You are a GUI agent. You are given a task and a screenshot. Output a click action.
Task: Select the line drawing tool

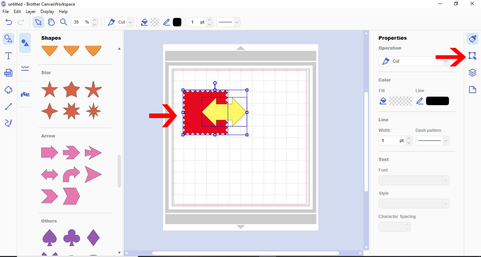coord(8,106)
